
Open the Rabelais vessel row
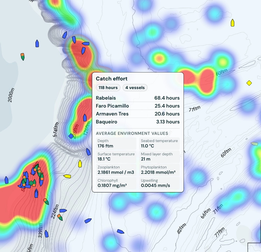pos(138,98)
